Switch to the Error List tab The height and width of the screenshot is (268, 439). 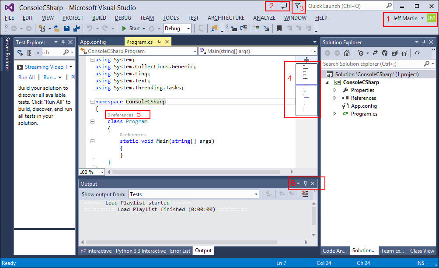pyautogui.click(x=180, y=251)
